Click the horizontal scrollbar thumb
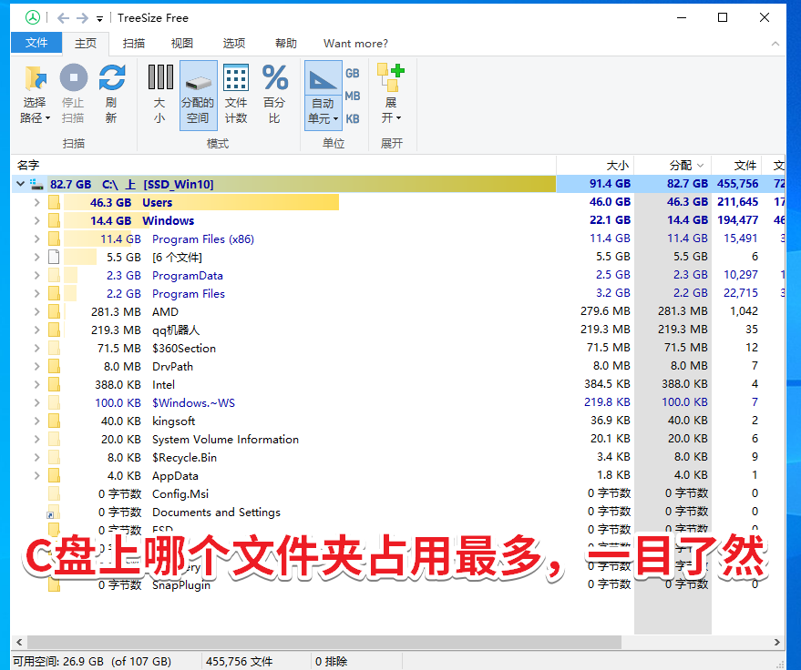 tap(324, 642)
